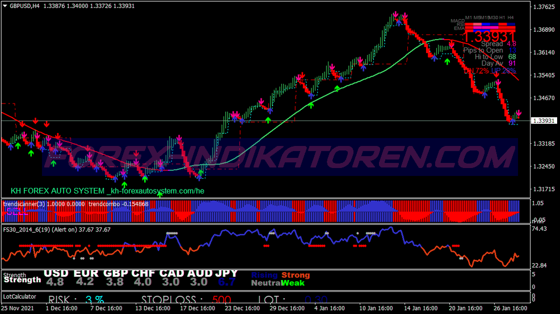Click the large red 1.33931 dashboard price
This screenshot has width=560, height=314.
490,36
